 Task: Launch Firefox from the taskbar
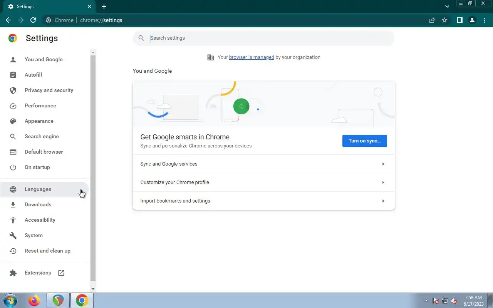click(34, 301)
